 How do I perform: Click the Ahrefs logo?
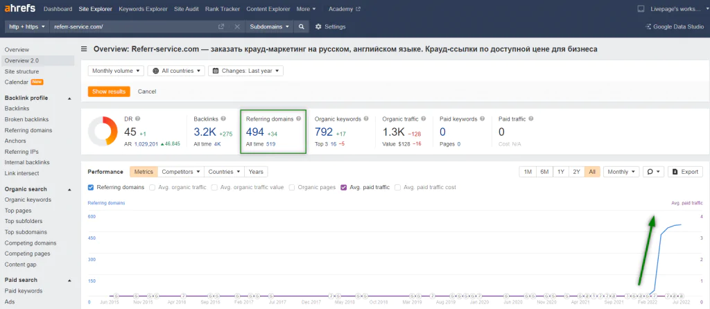point(19,8)
